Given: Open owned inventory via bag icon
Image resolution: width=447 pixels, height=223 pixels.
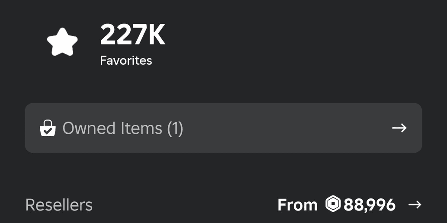Looking at the screenshot, I should click(48, 128).
